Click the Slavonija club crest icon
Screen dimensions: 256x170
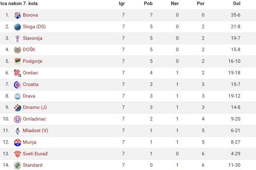tap(17, 39)
